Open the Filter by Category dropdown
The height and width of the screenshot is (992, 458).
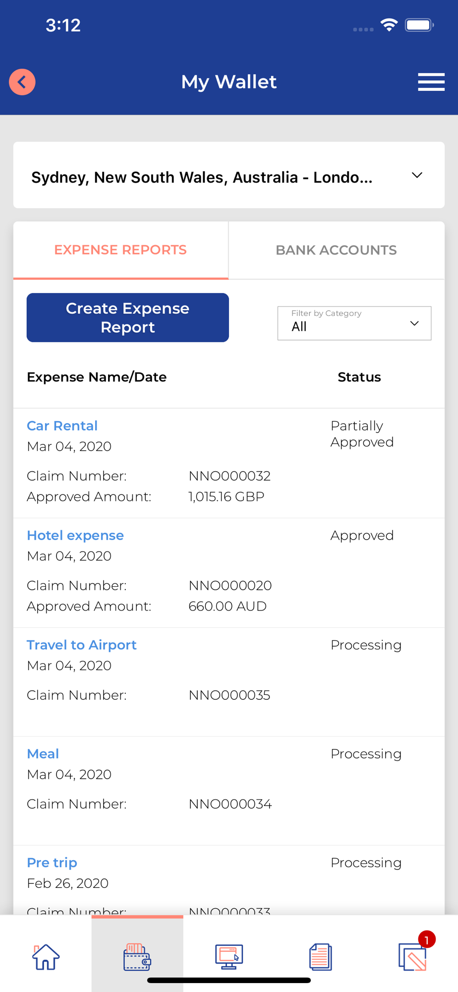pyautogui.click(x=354, y=323)
